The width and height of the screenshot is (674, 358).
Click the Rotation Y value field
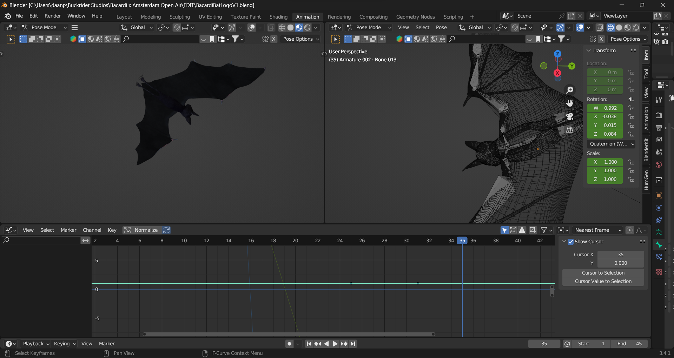coord(605,125)
